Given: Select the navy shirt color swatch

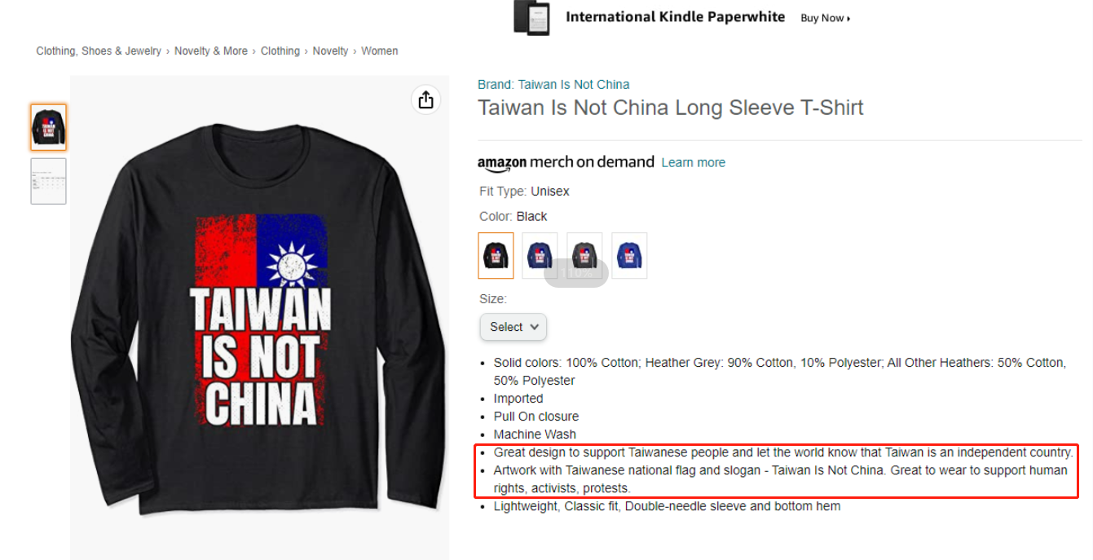Looking at the screenshot, I should click(540, 256).
